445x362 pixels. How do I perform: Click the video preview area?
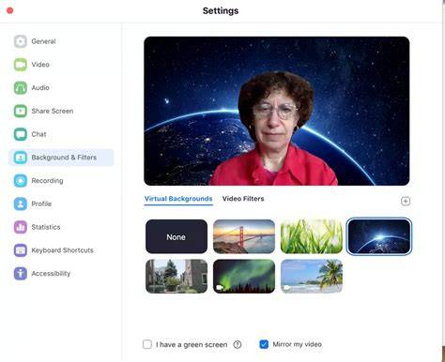tap(277, 111)
